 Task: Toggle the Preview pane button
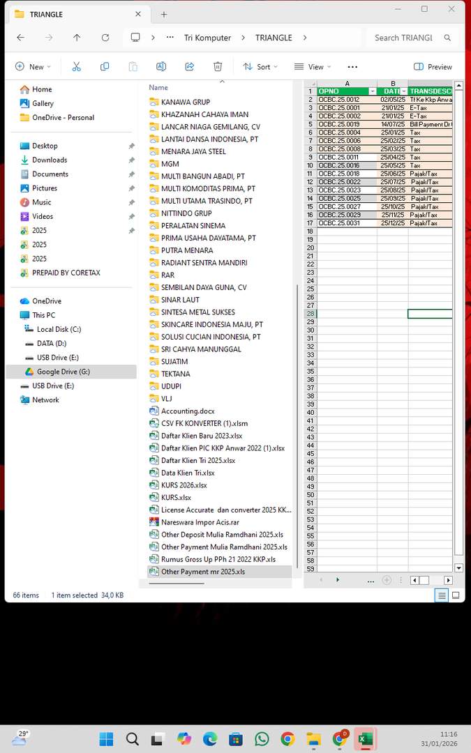(x=433, y=67)
